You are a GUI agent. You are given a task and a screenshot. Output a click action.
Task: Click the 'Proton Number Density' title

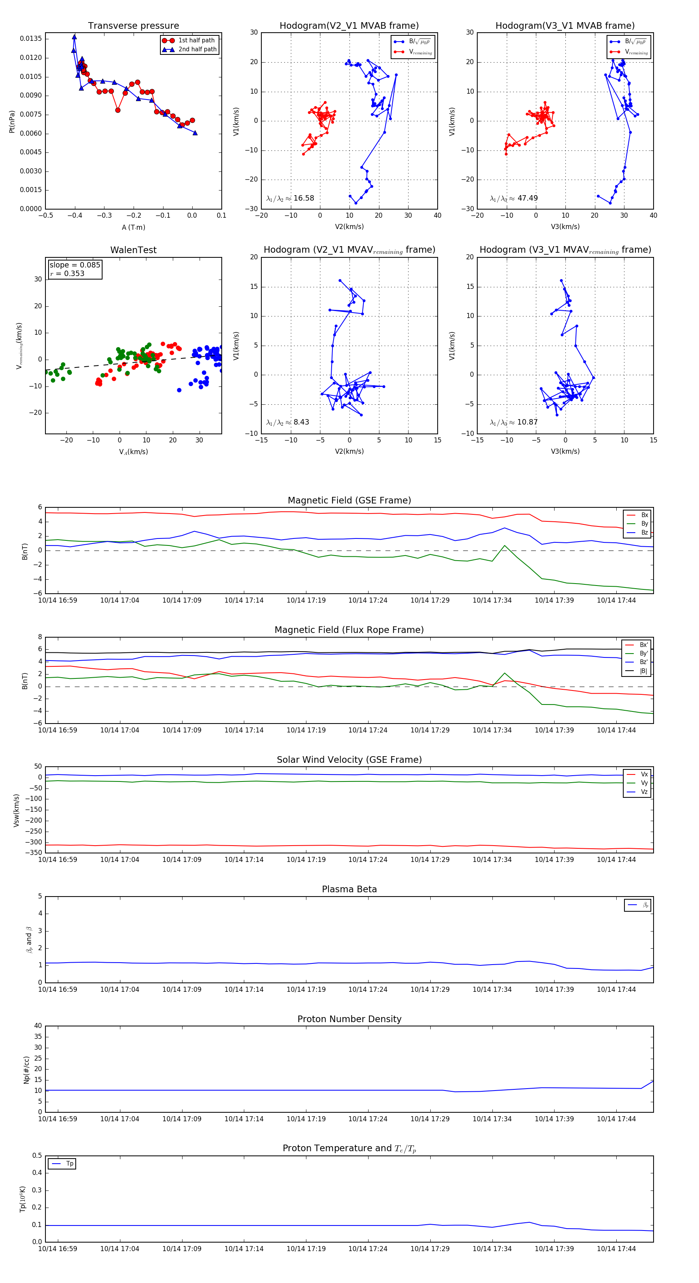[349, 1019]
